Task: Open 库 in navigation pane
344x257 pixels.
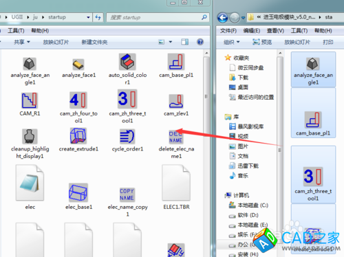Action: [x=232, y=117]
